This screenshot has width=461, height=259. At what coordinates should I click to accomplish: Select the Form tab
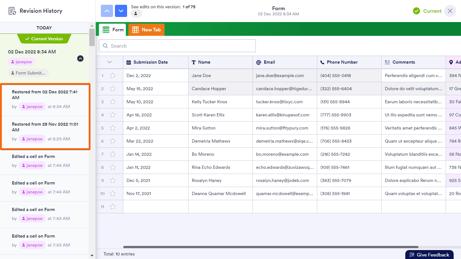113,30
